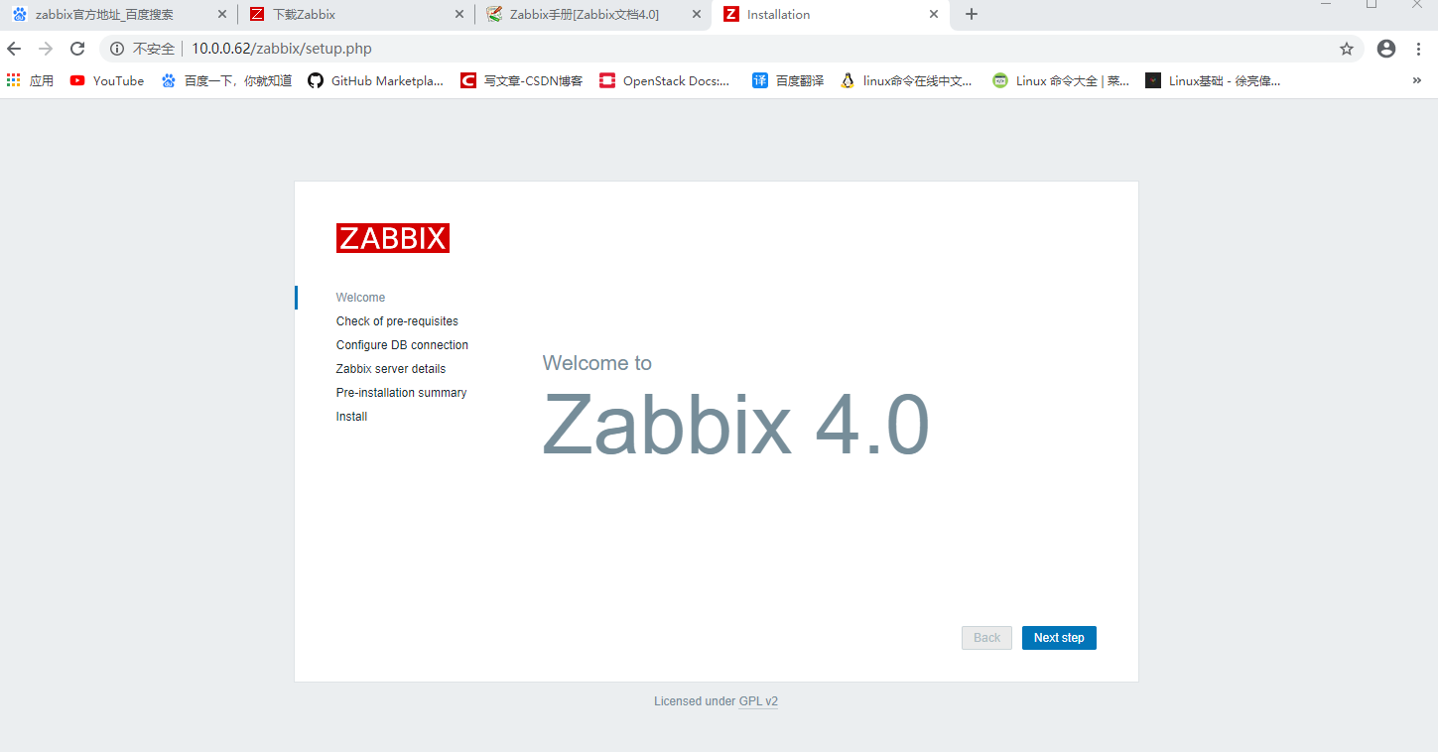Viewport: 1438px width, 752px height.
Task: Open the GPL v2 license link
Action: [758, 701]
